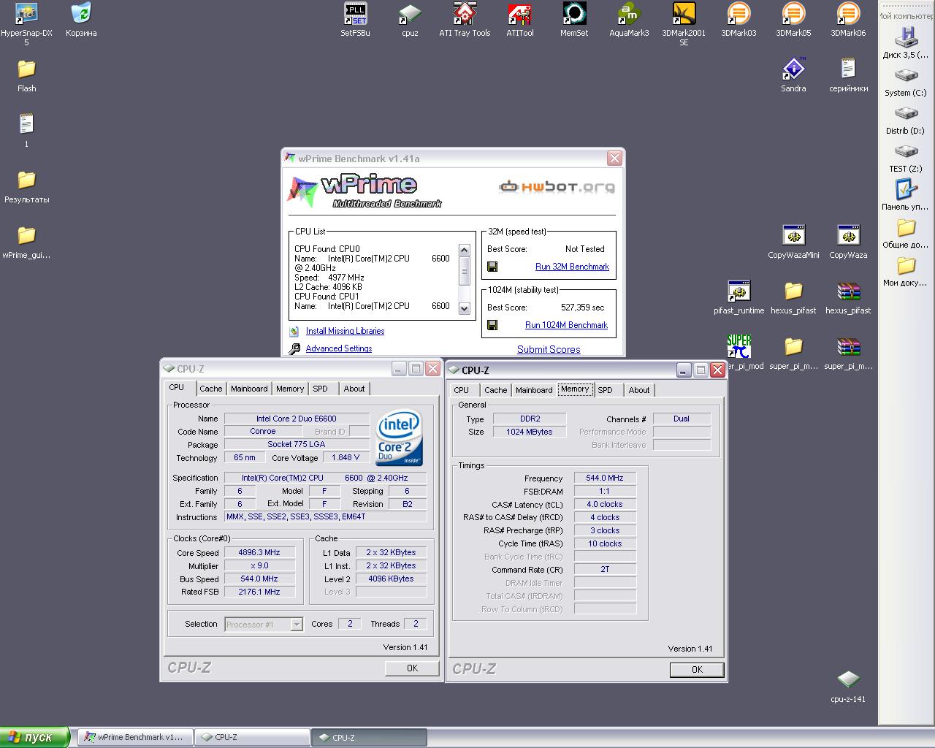Switch to CPU tab in right CPU-Z window
Image resolution: width=935 pixels, height=748 pixels.
click(462, 390)
